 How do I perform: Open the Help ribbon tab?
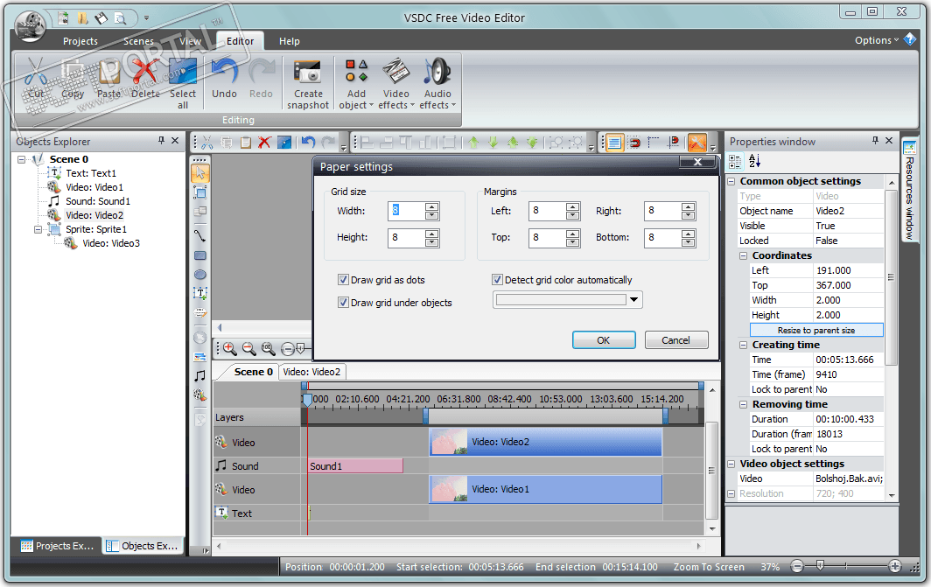[289, 41]
